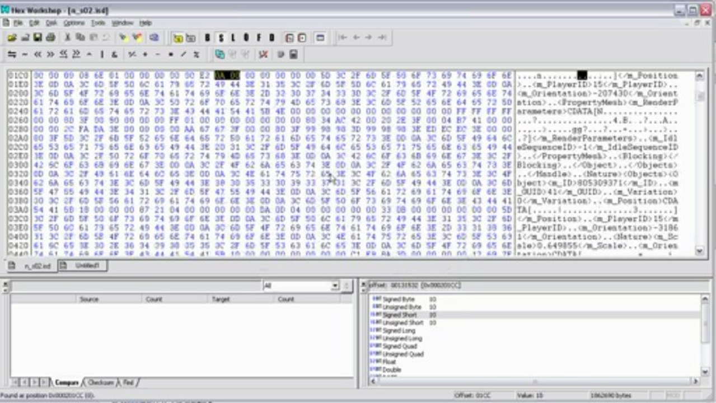
Task: Open the Edit menu
Action: click(35, 23)
